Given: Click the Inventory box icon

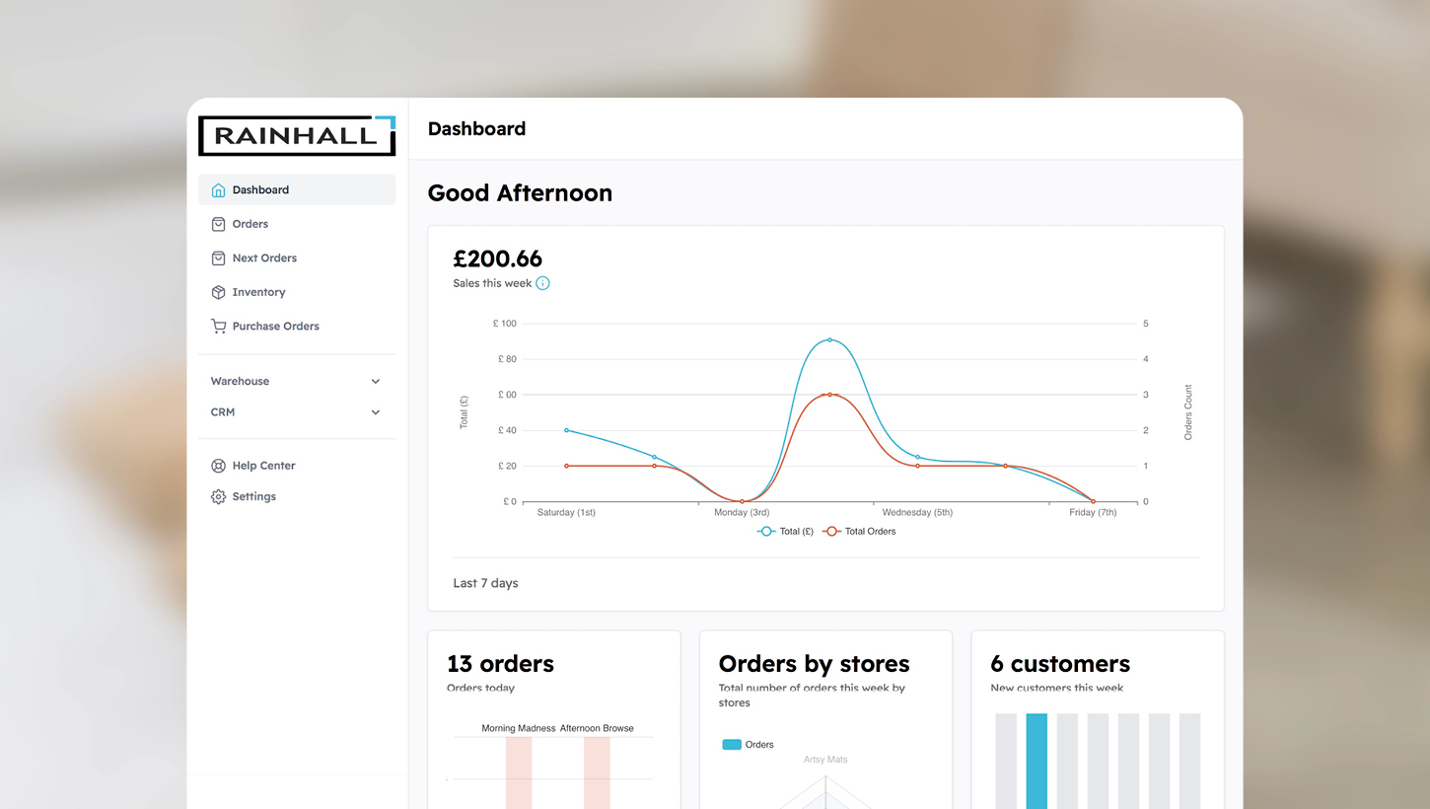Looking at the screenshot, I should pos(218,292).
